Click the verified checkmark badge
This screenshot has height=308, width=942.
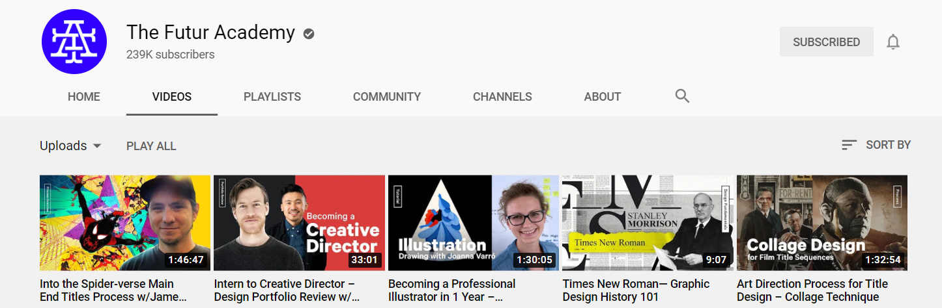tap(309, 33)
